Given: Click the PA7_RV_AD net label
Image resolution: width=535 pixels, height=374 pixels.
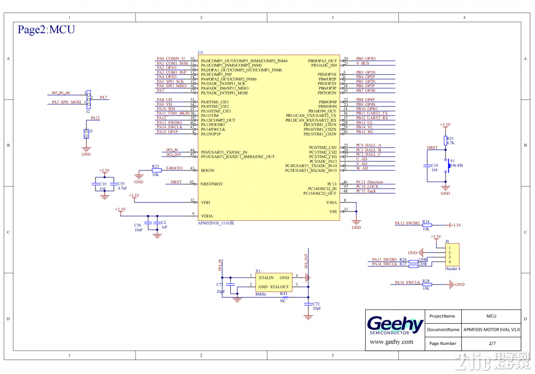Looking at the screenshot, I should point(61,93).
